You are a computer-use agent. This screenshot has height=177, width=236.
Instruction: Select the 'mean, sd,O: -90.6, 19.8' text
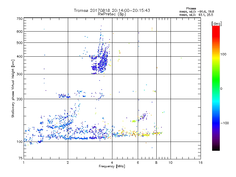tap(196, 12)
